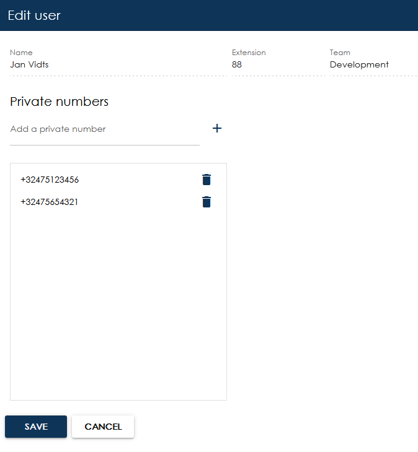Click the Name label
418x452 pixels.
(x=21, y=53)
